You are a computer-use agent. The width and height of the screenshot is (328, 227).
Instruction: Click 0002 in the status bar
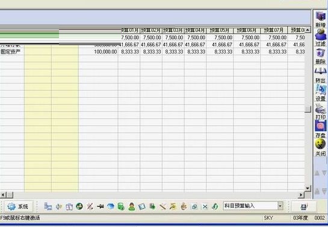click(320, 218)
